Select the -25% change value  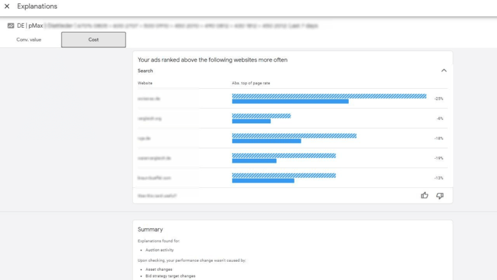[439, 99]
